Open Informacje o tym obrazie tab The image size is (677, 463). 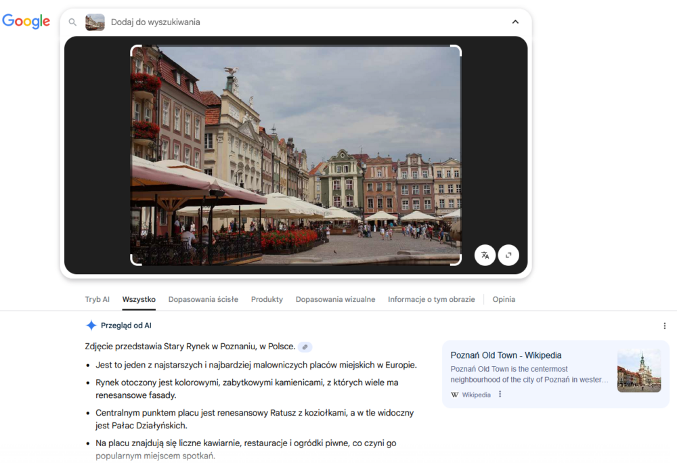click(x=431, y=299)
